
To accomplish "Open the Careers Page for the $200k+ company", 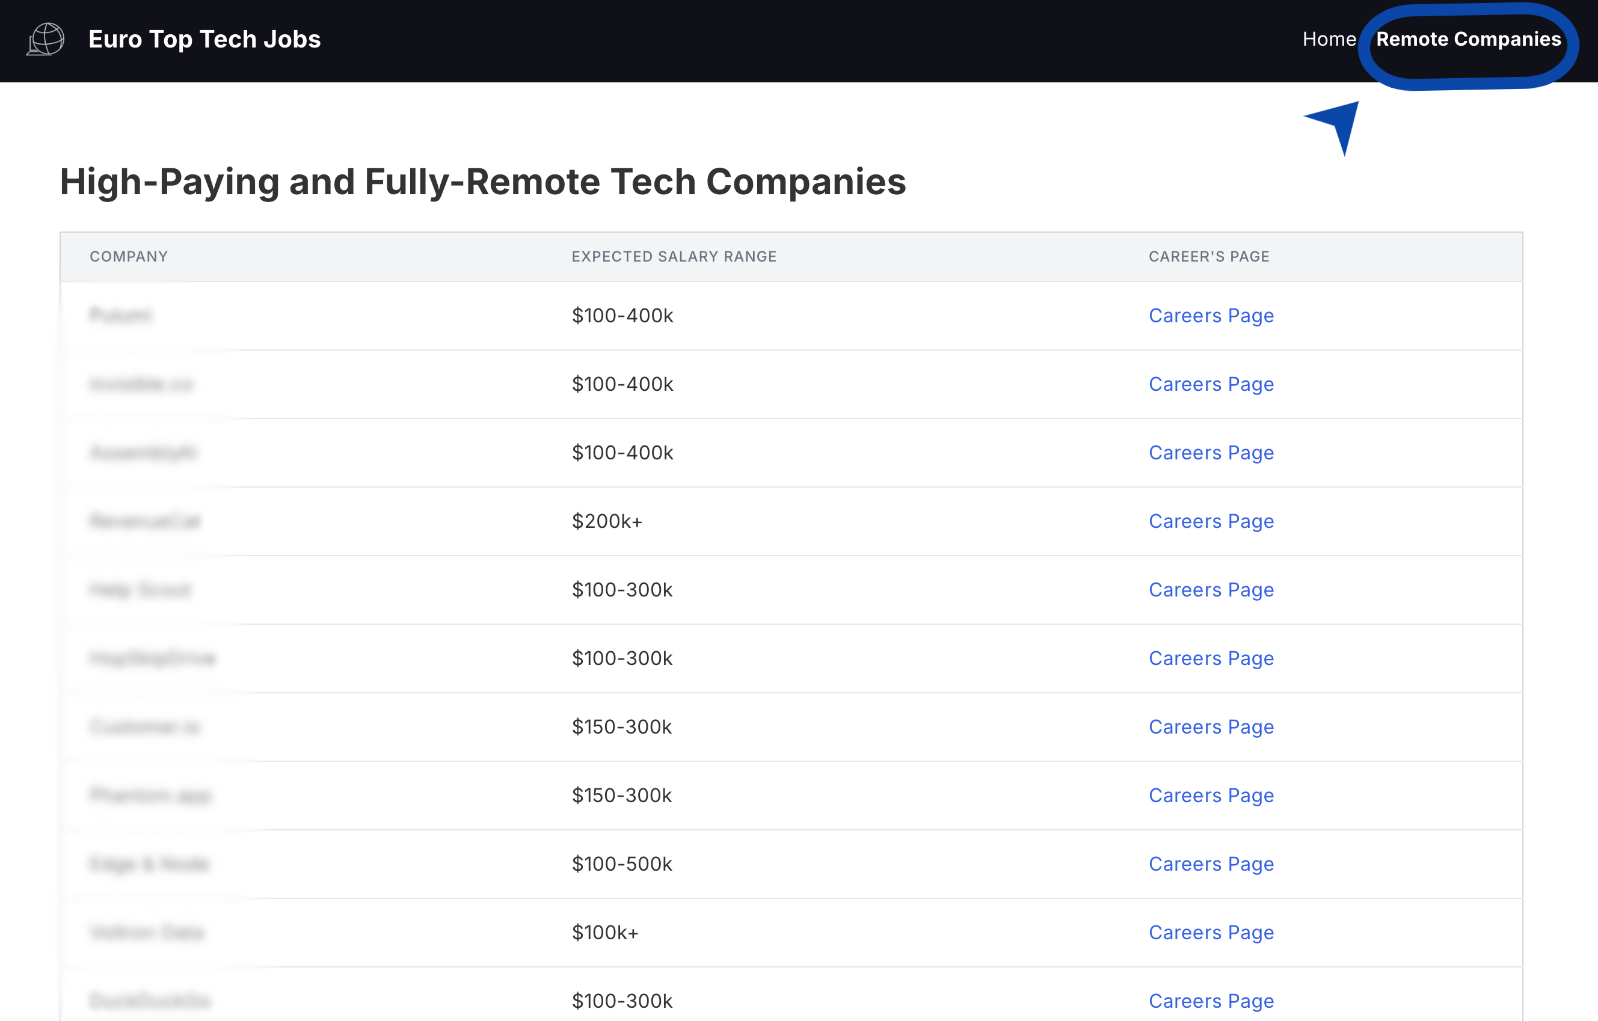I will [1211, 521].
